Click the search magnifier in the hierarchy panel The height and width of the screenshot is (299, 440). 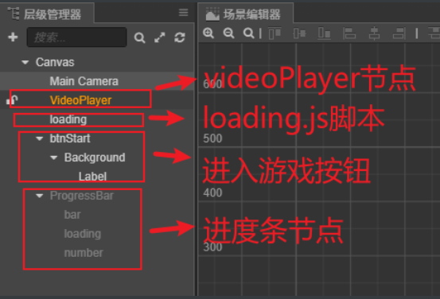(x=139, y=37)
